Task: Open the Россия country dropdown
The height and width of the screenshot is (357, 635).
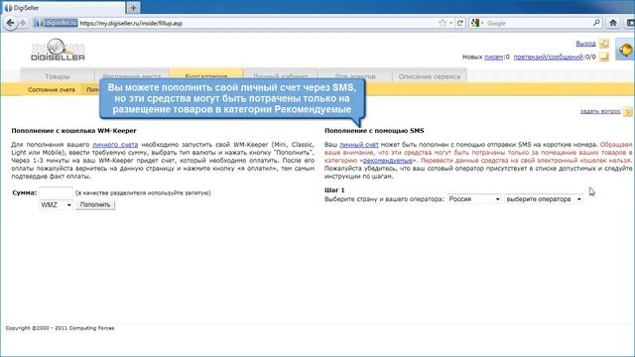Action: point(474,199)
